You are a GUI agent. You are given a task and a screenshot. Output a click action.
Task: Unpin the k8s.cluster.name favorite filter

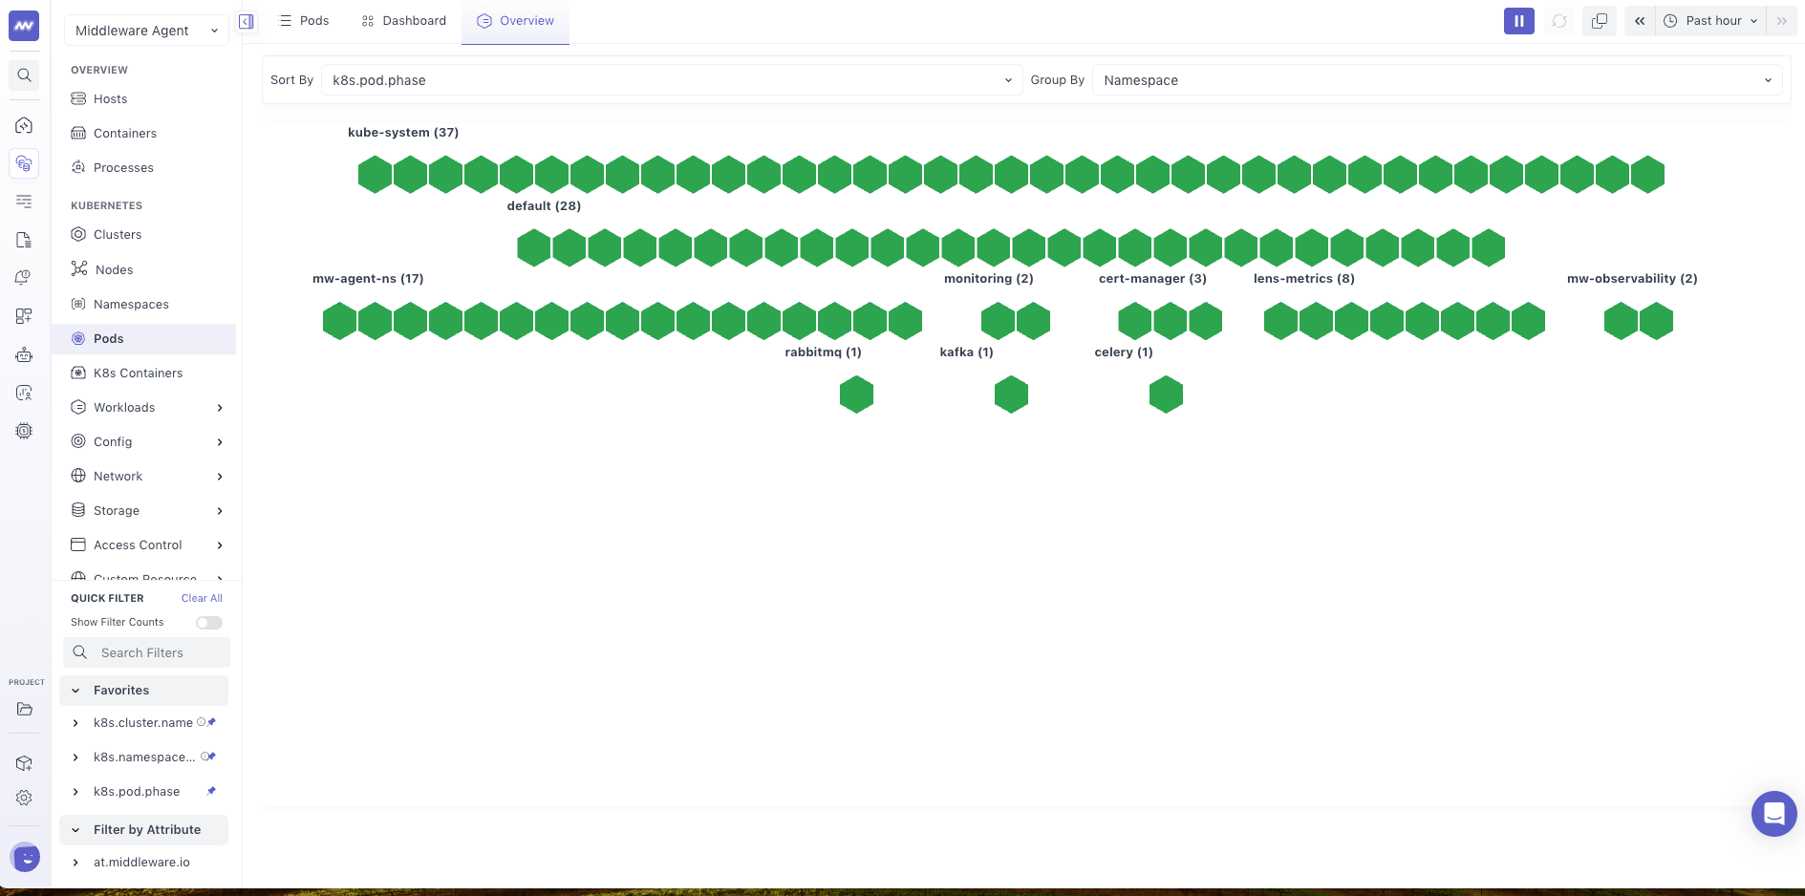tap(211, 722)
